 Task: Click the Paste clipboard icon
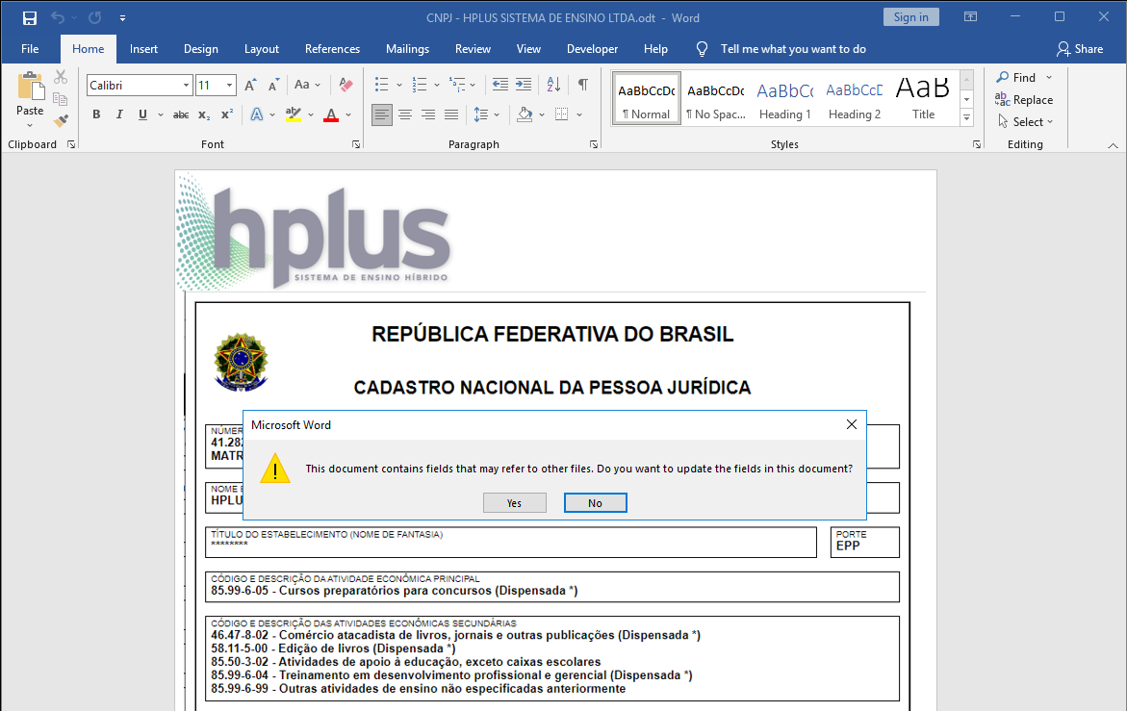pyautogui.click(x=30, y=87)
